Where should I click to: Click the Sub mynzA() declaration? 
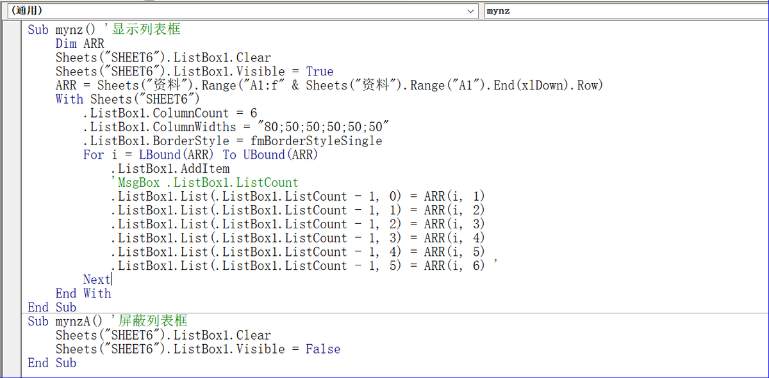point(64,321)
